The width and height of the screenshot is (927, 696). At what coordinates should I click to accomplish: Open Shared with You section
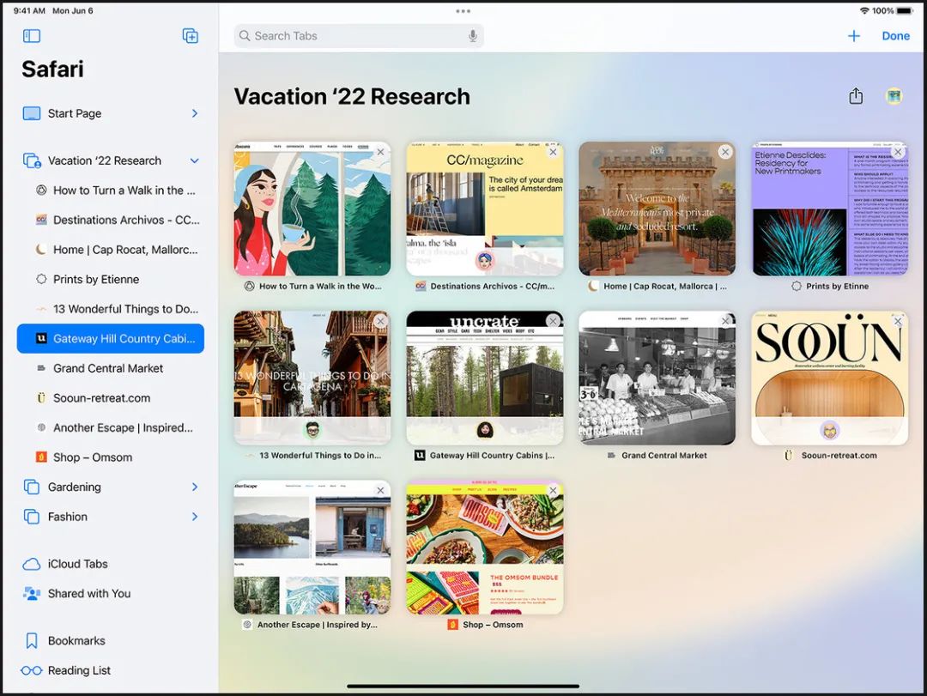tap(88, 593)
